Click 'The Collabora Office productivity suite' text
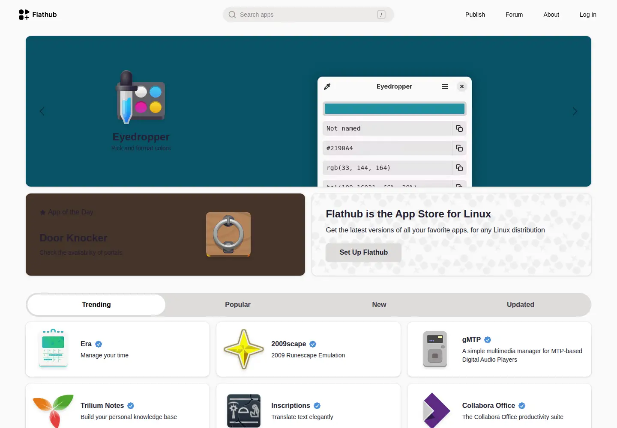 (513, 417)
